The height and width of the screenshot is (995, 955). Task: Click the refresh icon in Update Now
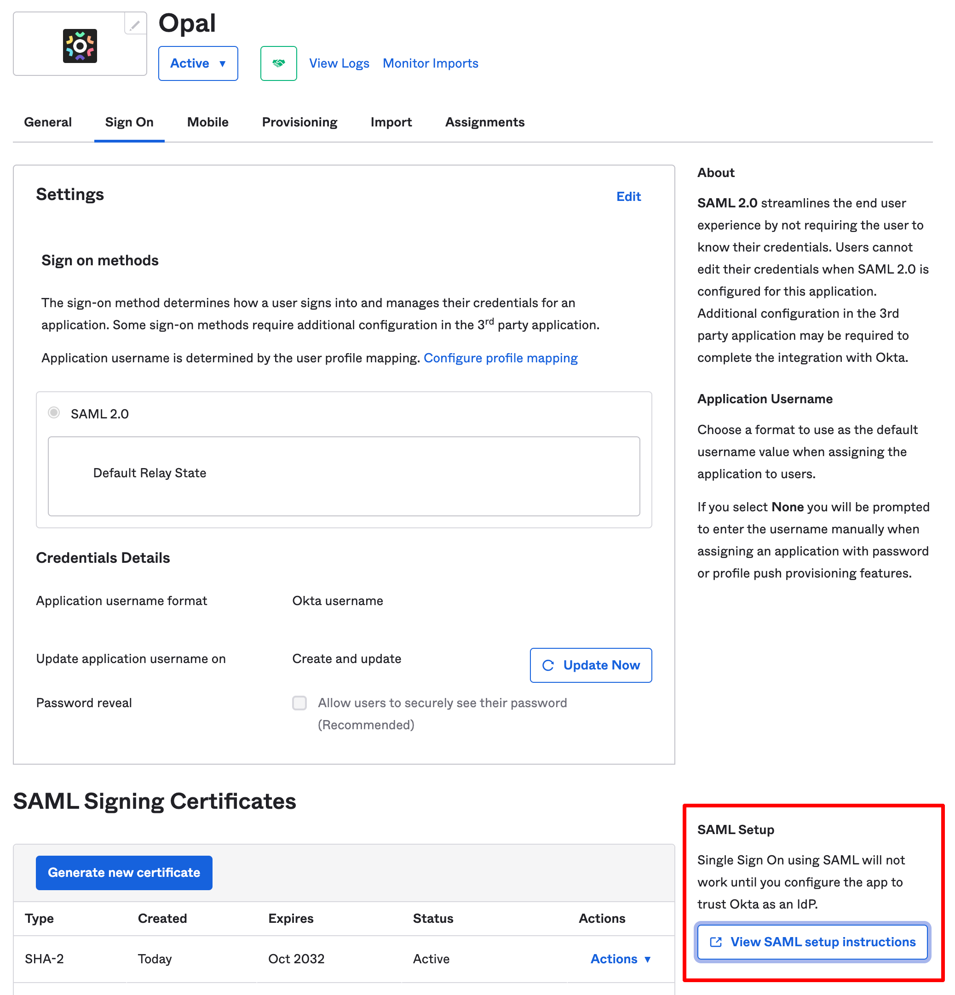pyautogui.click(x=547, y=665)
